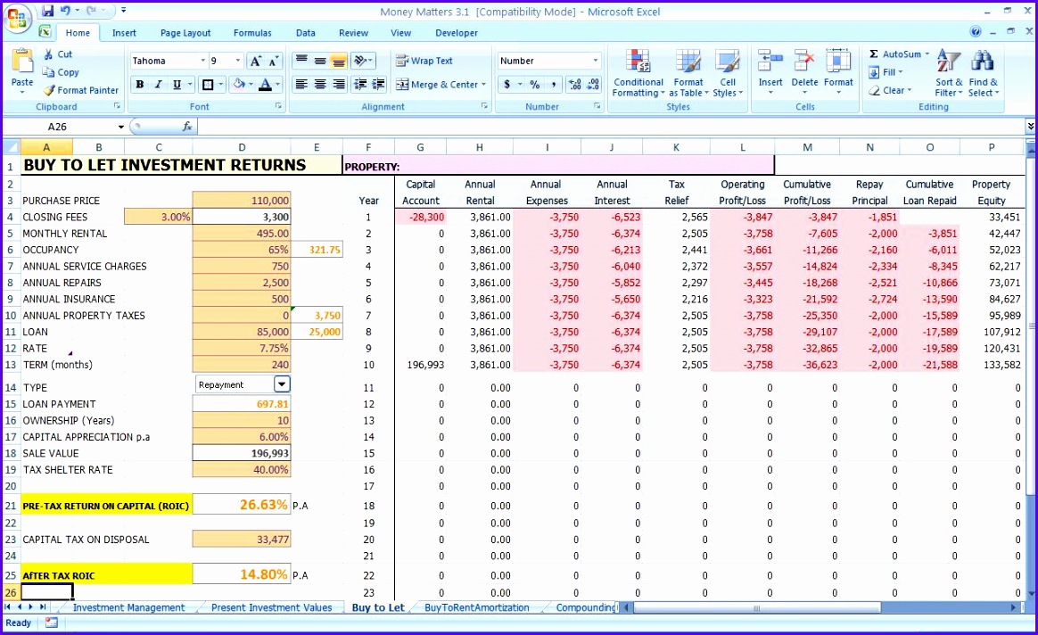1038x635 pixels.
Task: Open Find & Select options
Action: pyautogui.click(x=983, y=73)
